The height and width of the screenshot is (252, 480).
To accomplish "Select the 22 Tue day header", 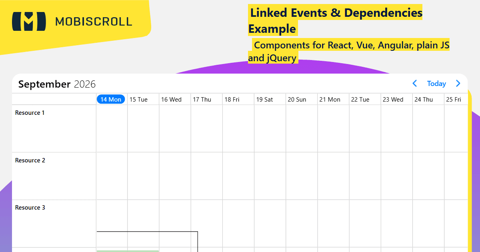I will (360, 100).
